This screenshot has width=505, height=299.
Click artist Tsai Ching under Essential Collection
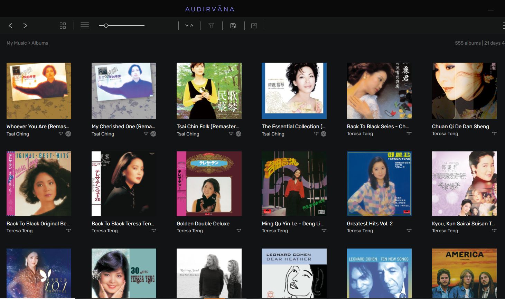click(273, 134)
